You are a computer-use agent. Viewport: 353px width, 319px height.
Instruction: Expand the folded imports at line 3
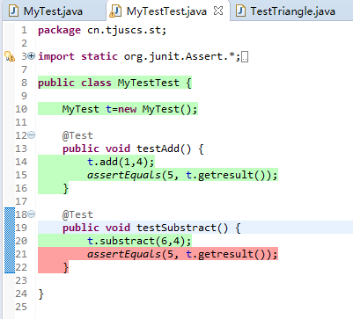pyautogui.click(x=32, y=55)
